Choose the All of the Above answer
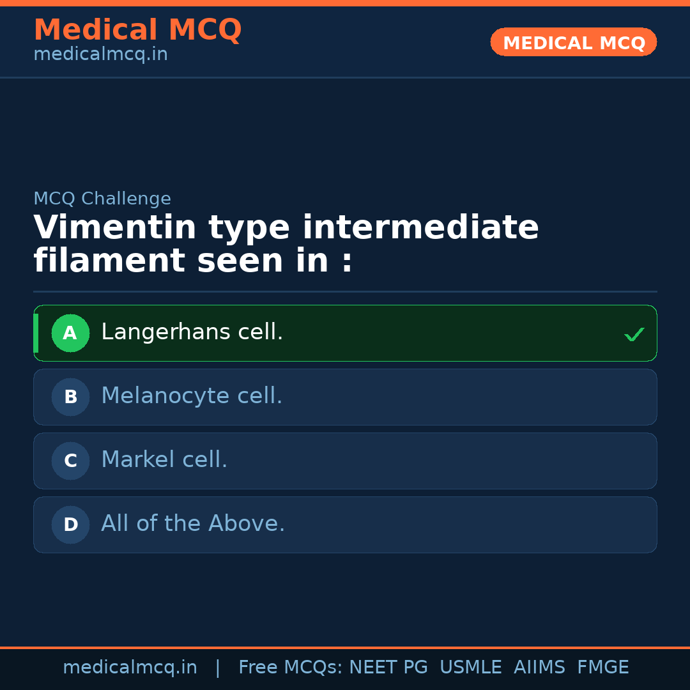 click(x=193, y=524)
